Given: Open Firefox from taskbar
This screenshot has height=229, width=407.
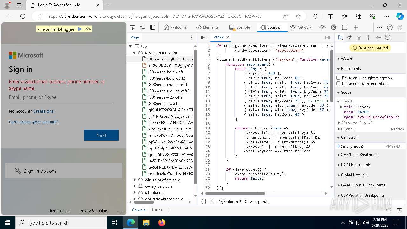Looking at the screenshot, I should coord(162,223).
